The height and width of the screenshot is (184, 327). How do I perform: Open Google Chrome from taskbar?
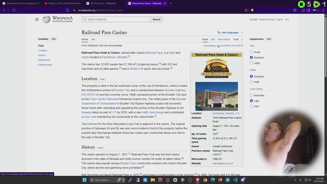point(205,180)
